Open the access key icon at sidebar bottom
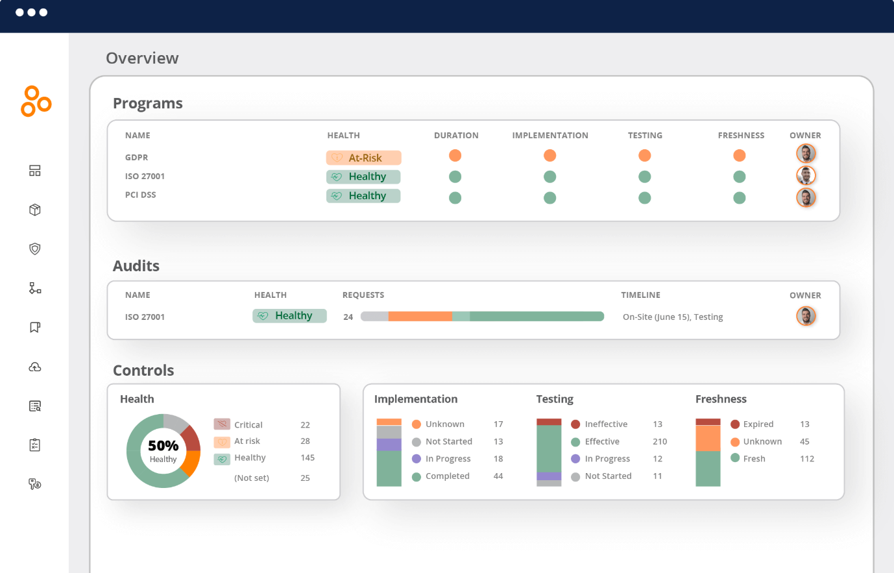894x573 pixels. pos(34,484)
